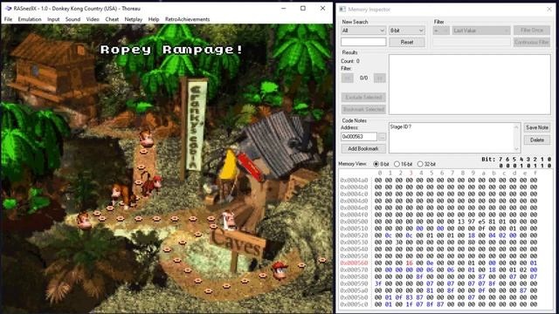
Task: Click the code note scrollbar up arrow
Action: 516,126
